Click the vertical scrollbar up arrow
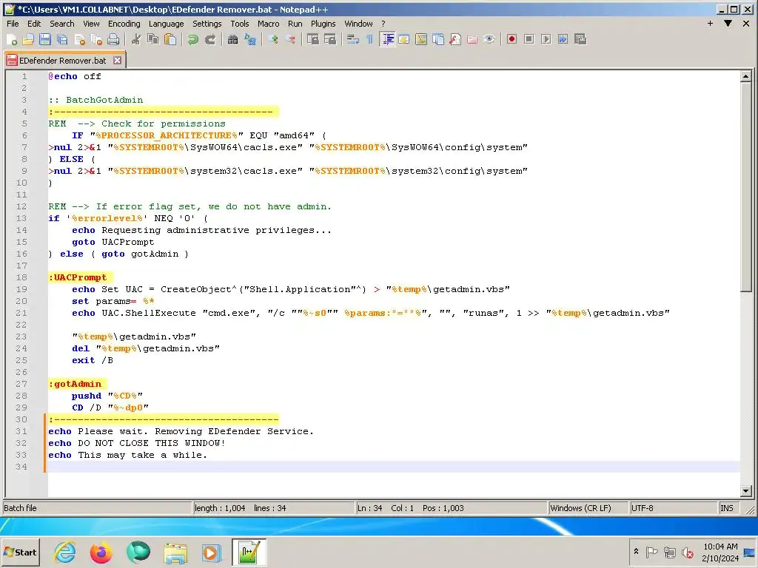 click(746, 76)
